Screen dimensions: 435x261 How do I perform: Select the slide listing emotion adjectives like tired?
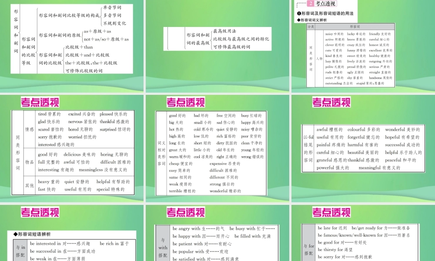pyautogui.click(x=72, y=148)
